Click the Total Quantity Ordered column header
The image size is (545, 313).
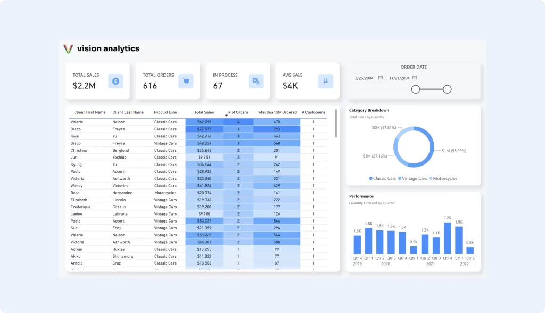pyautogui.click(x=277, y=112)
